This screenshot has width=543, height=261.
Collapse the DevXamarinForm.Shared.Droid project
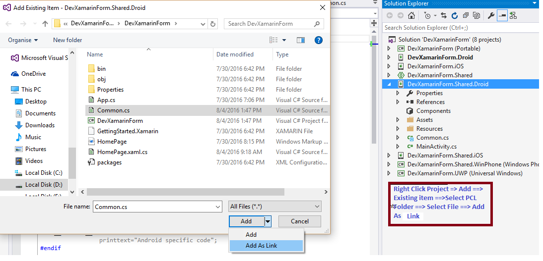[x=389, y=84]
